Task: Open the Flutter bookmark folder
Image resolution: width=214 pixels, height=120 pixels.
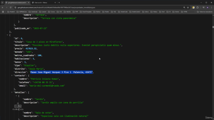Action: [x=106, y=12]
